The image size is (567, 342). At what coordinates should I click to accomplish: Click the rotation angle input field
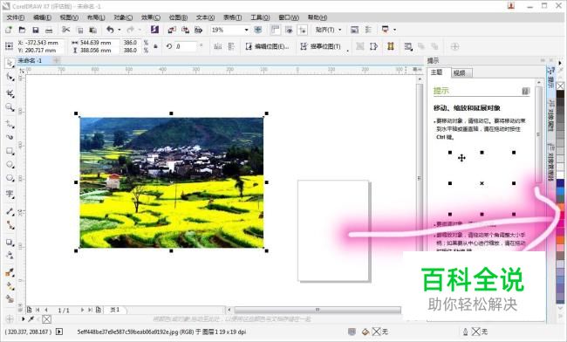pyautogui.click(x=186, y=46)
